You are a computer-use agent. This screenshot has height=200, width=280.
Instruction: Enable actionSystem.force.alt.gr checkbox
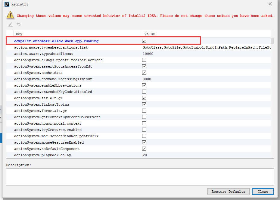coord(144,111)
